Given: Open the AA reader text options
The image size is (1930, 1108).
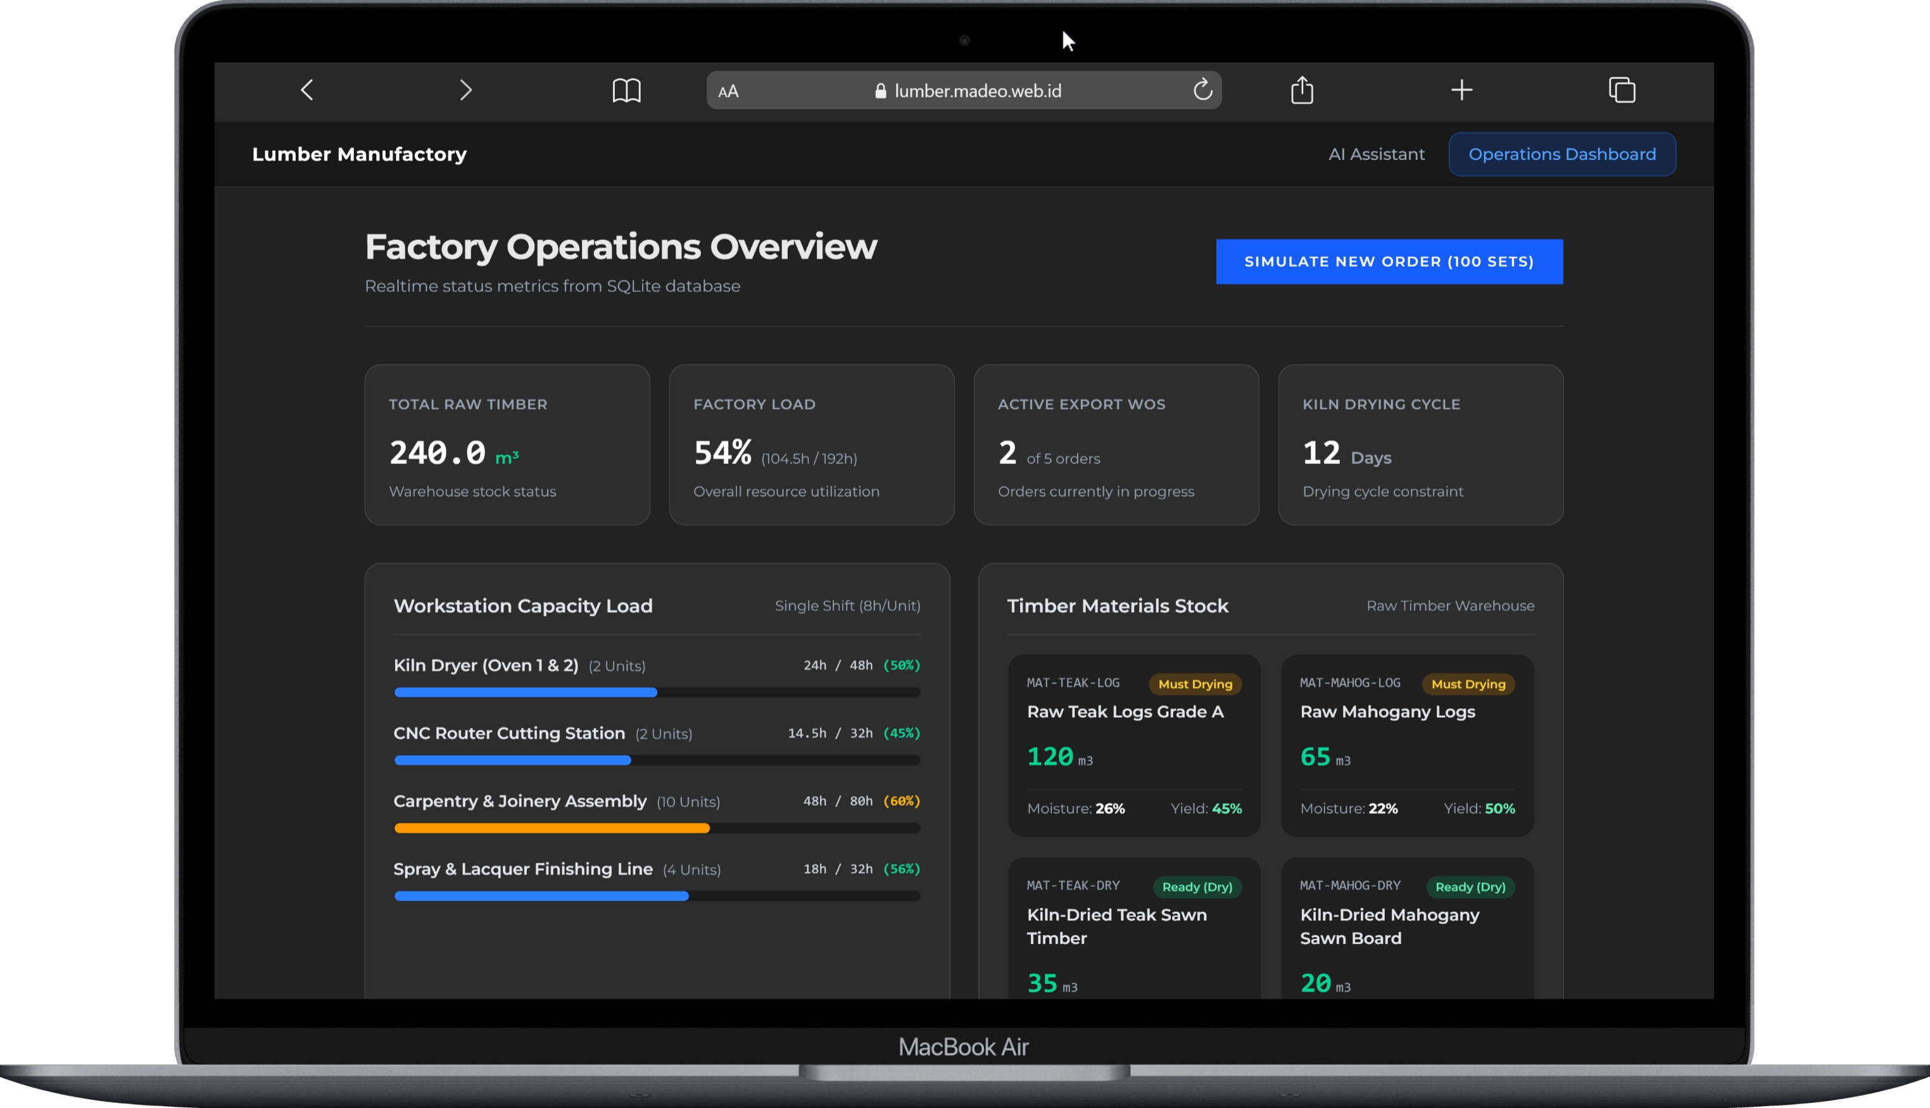Looking at the screenshot, I should click(728, 91).
